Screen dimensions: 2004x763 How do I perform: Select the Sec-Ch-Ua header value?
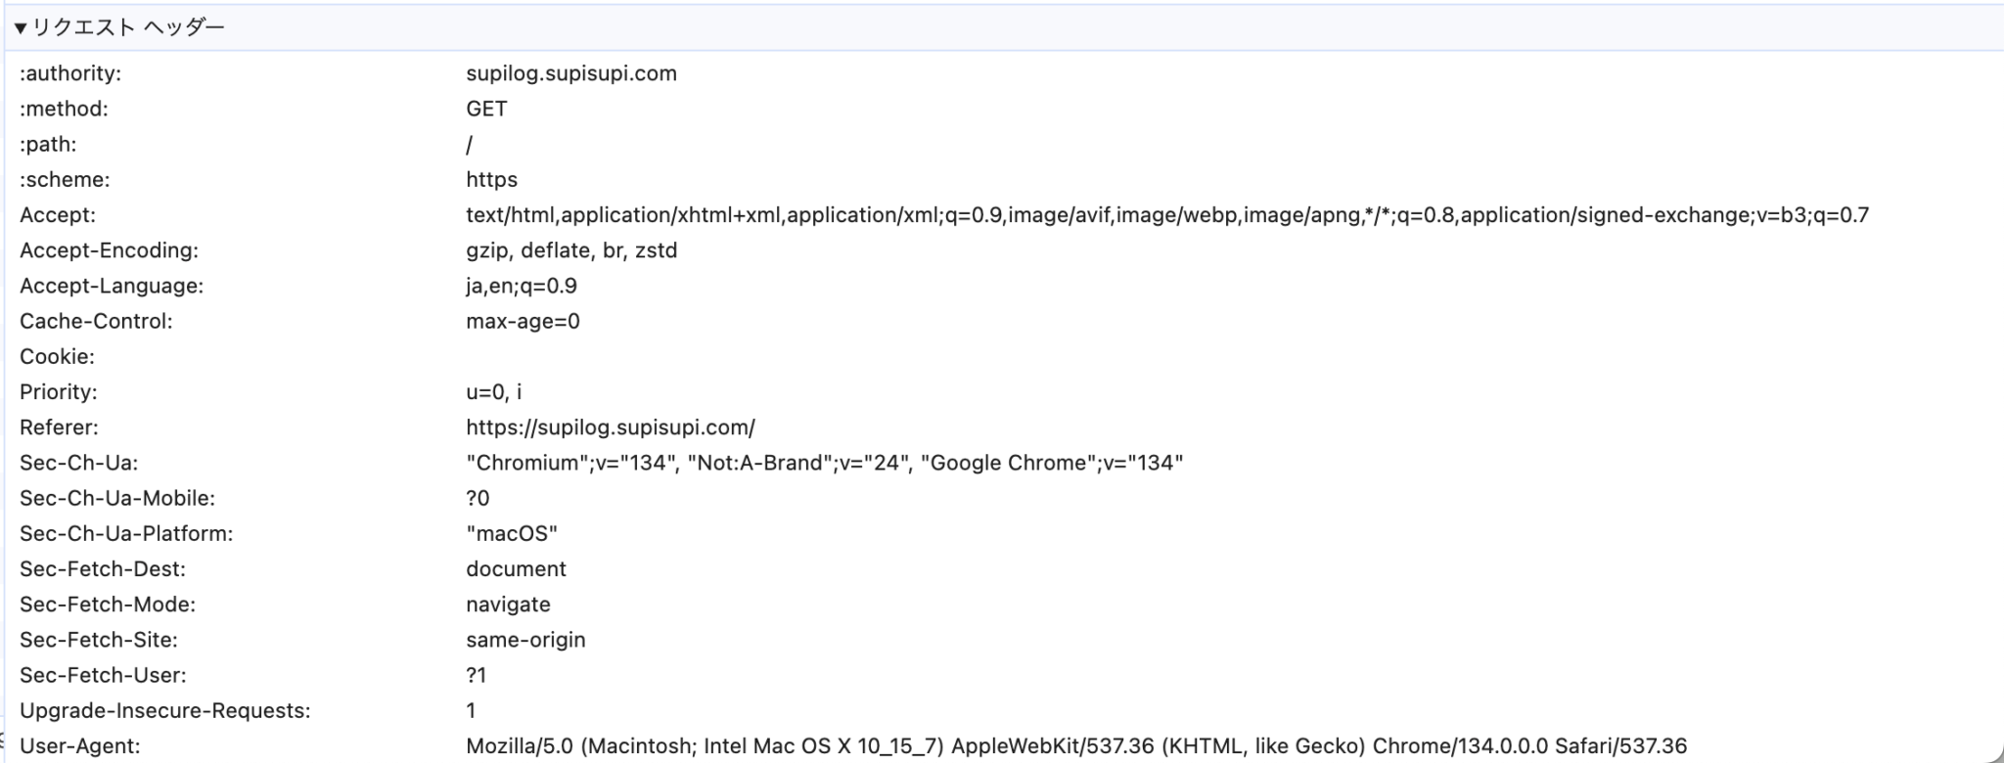(824, 463)
